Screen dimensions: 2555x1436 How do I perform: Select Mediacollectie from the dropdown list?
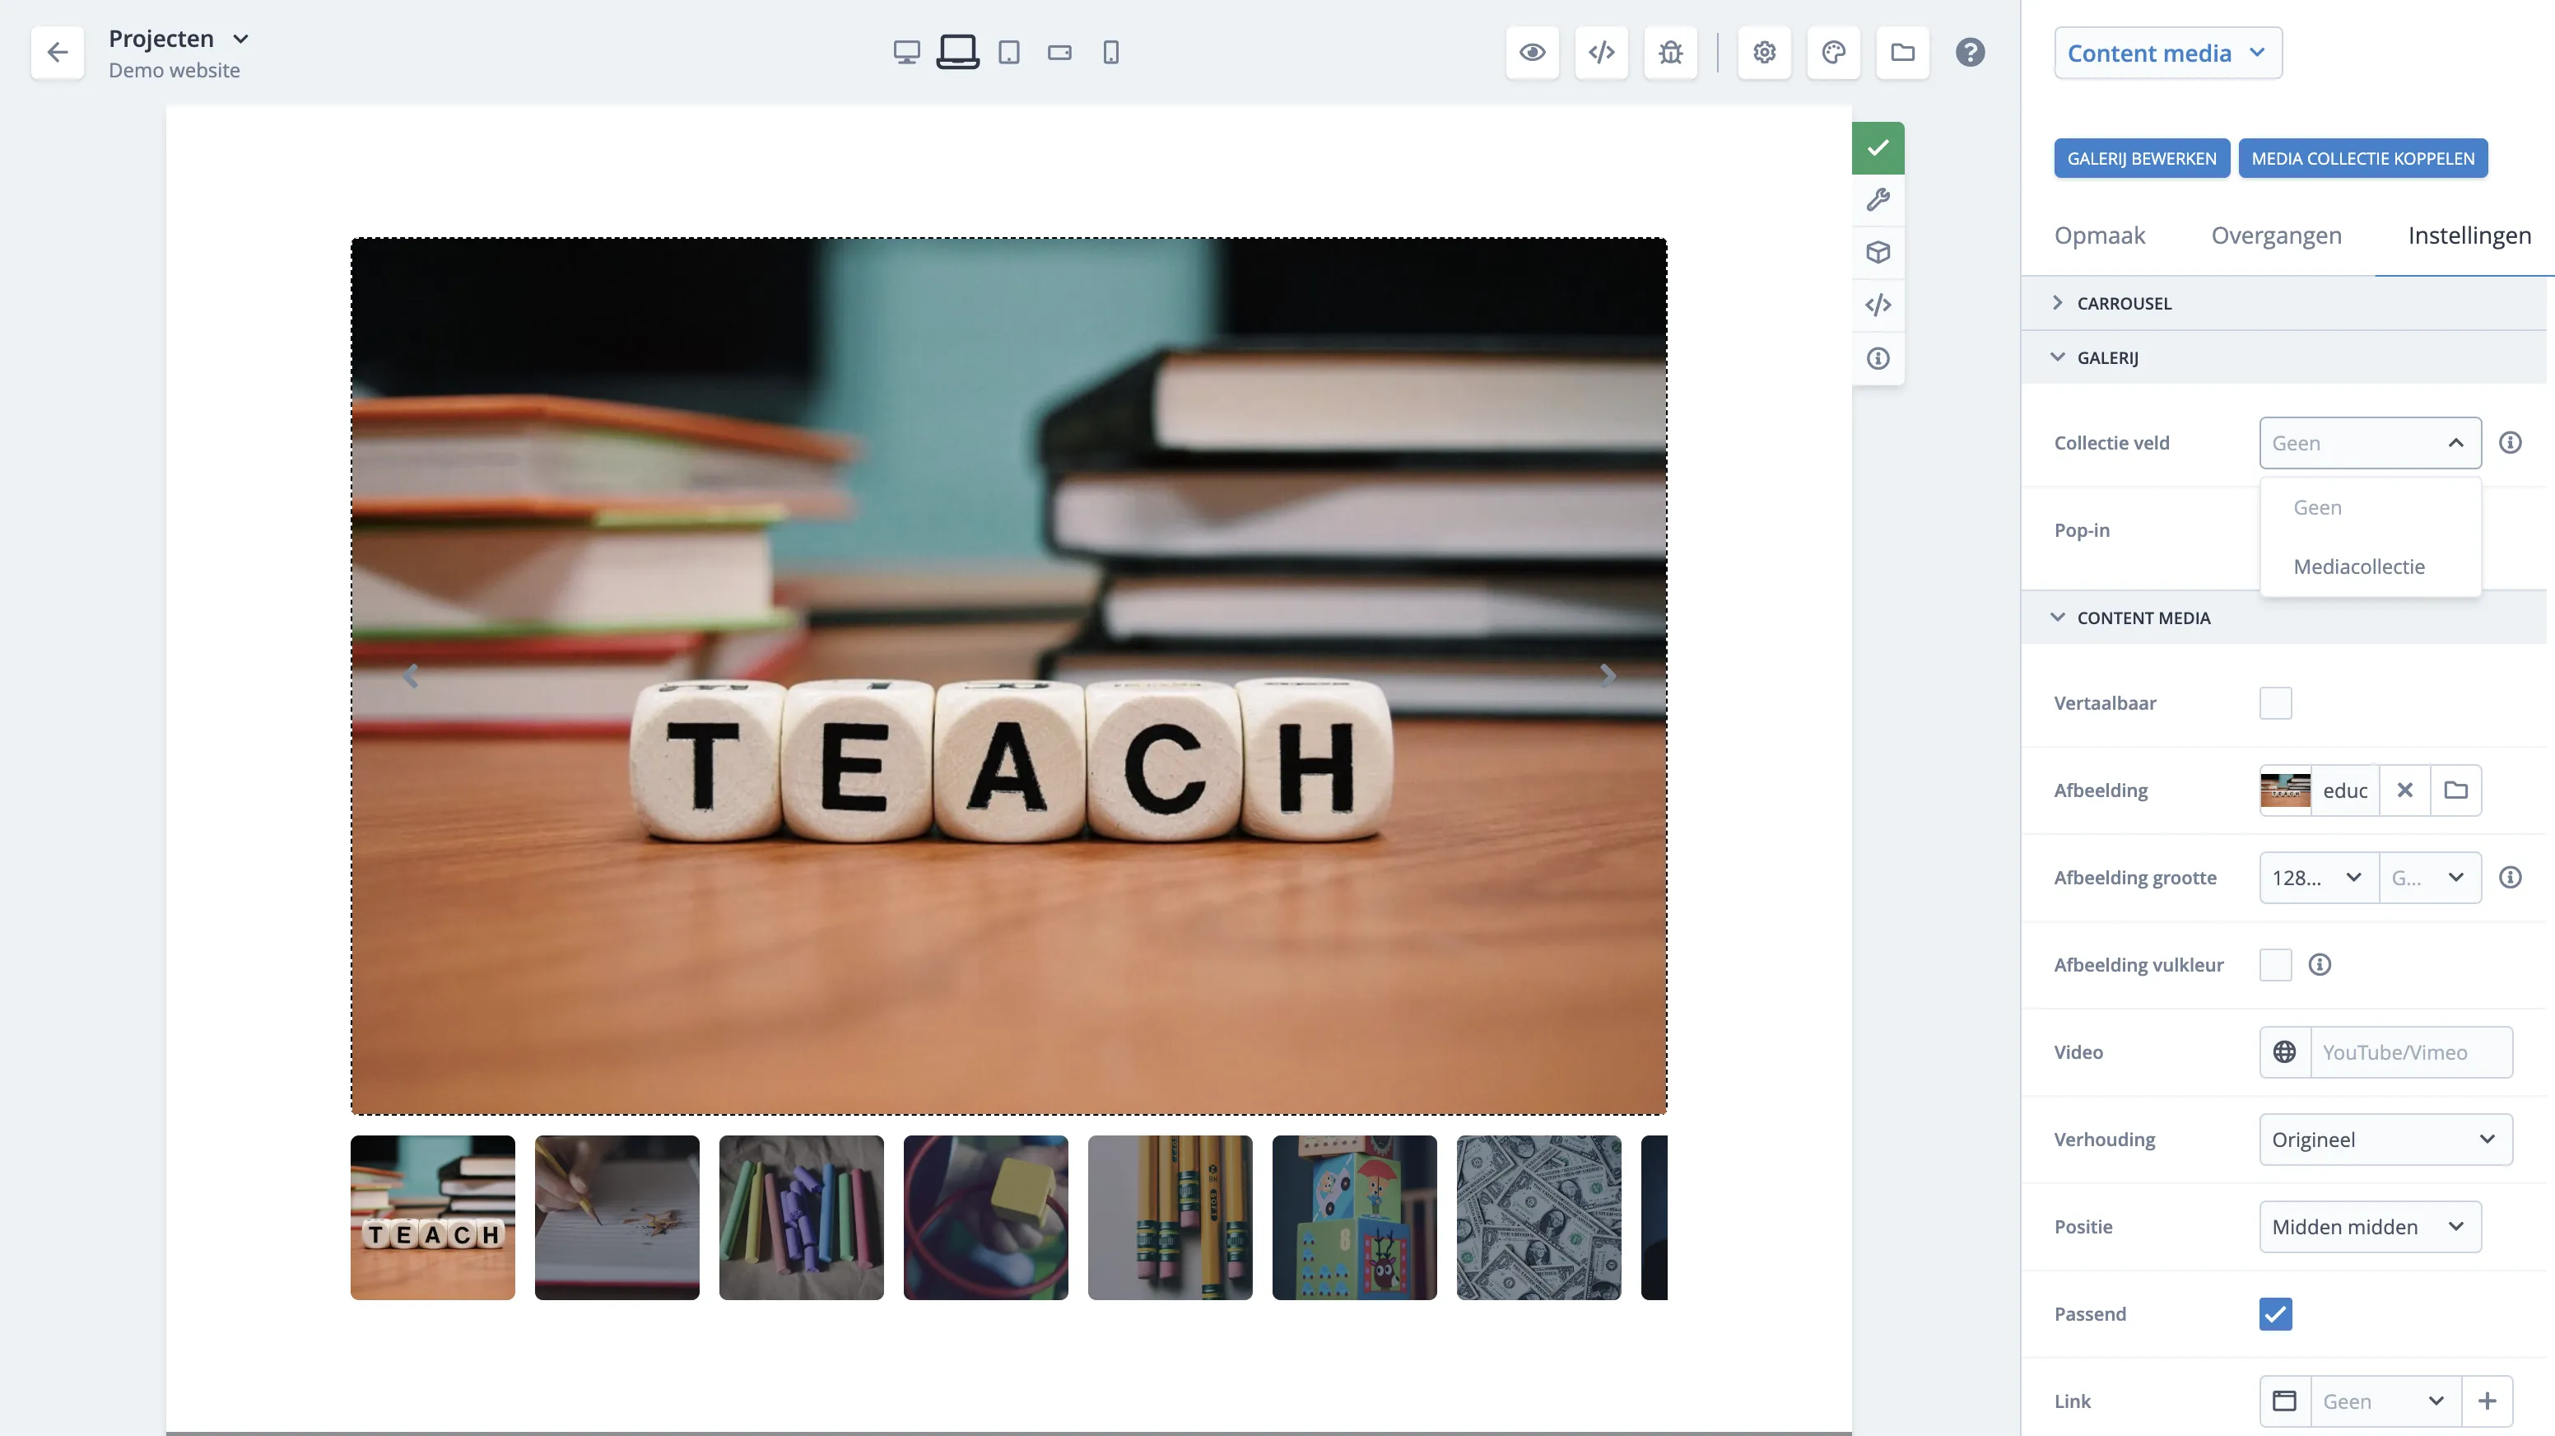coord(2358,566)
